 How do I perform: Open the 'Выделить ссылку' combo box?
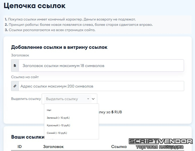point(66,99)
